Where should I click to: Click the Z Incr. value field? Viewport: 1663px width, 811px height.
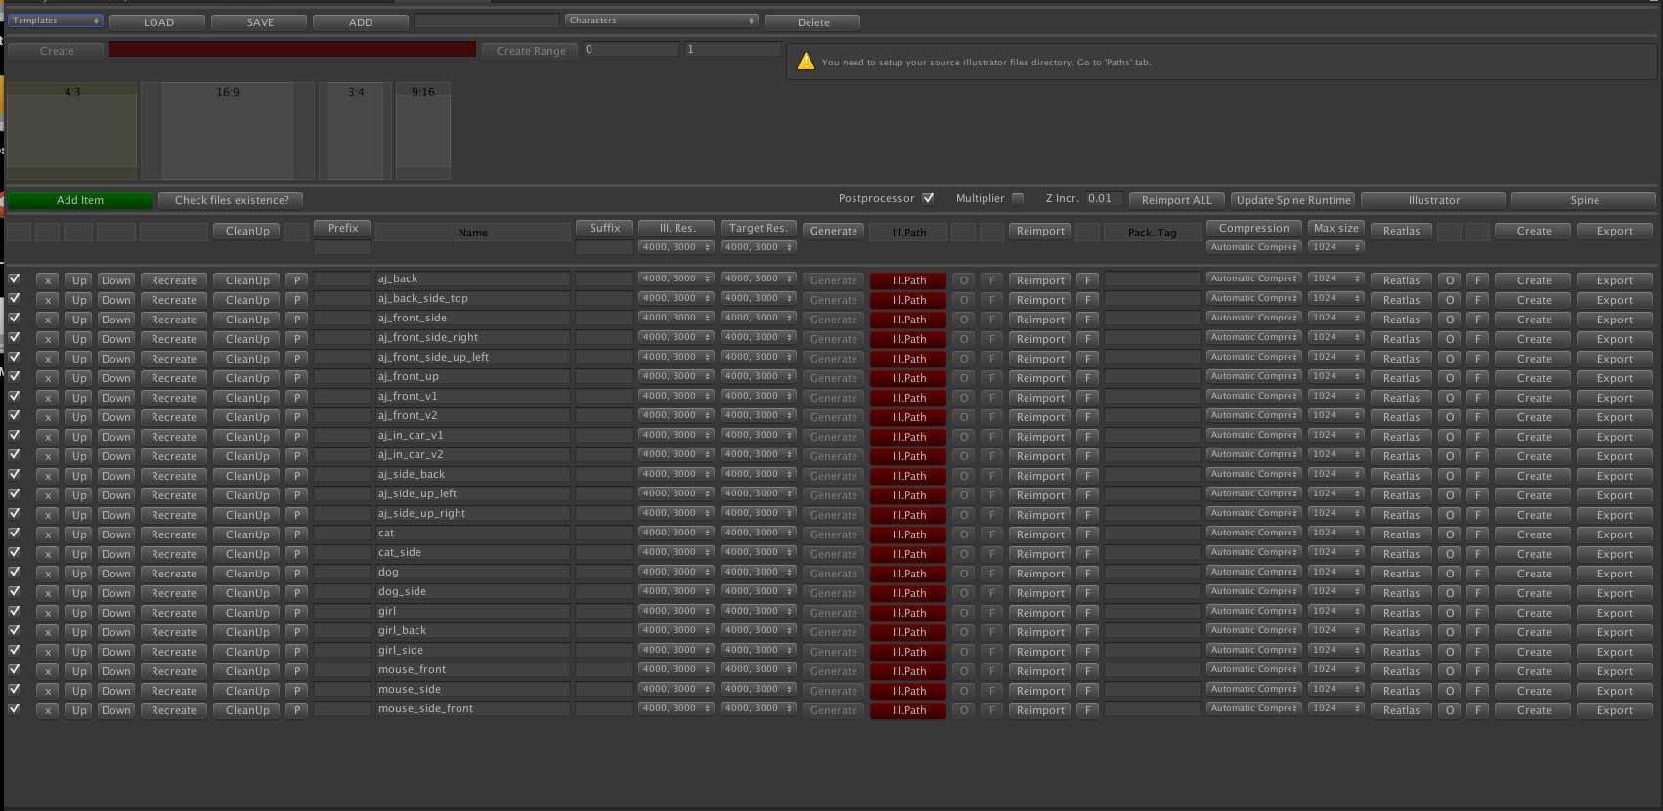(1104, 198)
